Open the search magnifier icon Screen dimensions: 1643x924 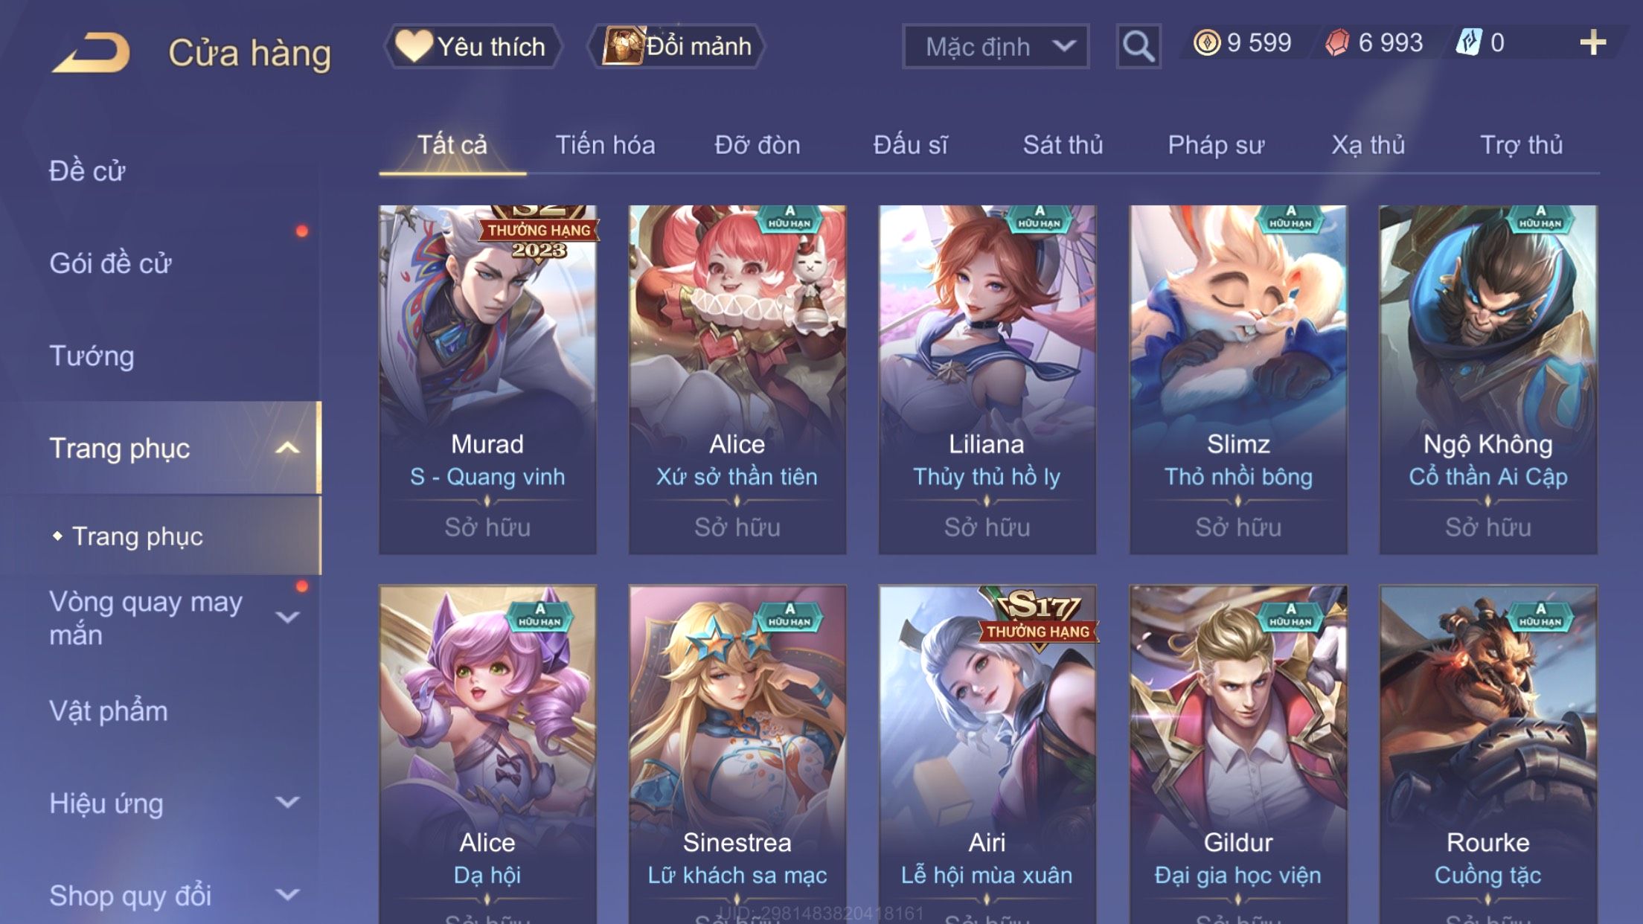click(x=1138, y=46)
